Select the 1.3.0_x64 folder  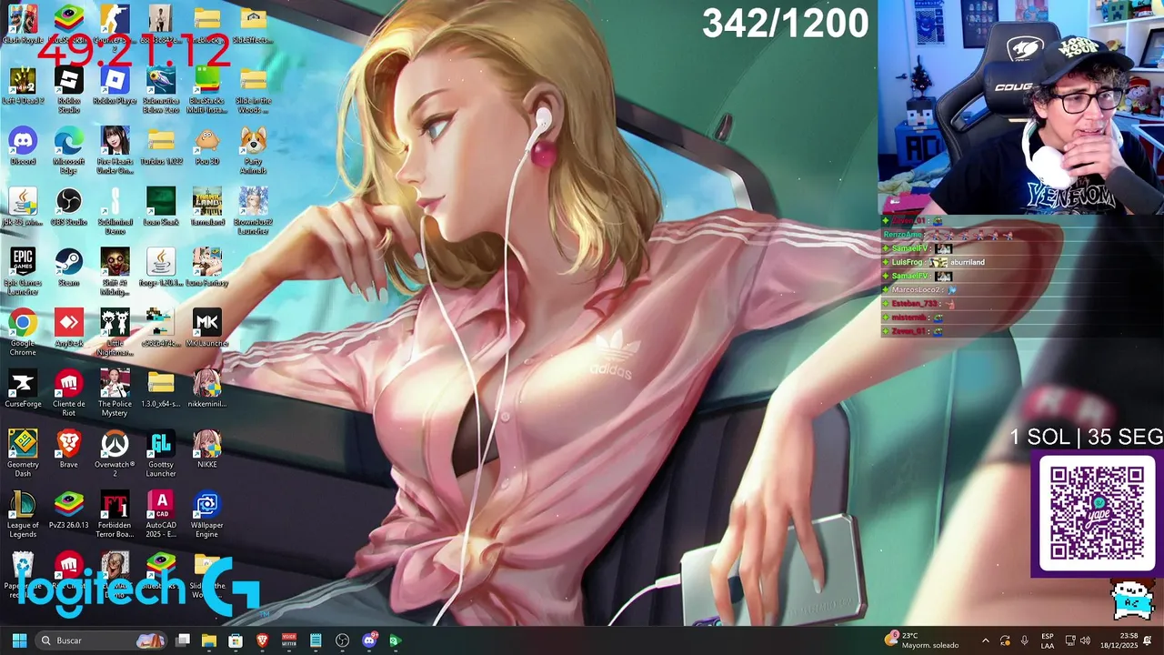coord(161,389)
